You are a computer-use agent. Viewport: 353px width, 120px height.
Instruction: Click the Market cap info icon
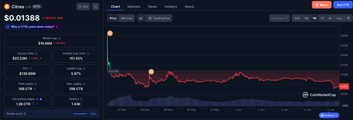point(59,39)
